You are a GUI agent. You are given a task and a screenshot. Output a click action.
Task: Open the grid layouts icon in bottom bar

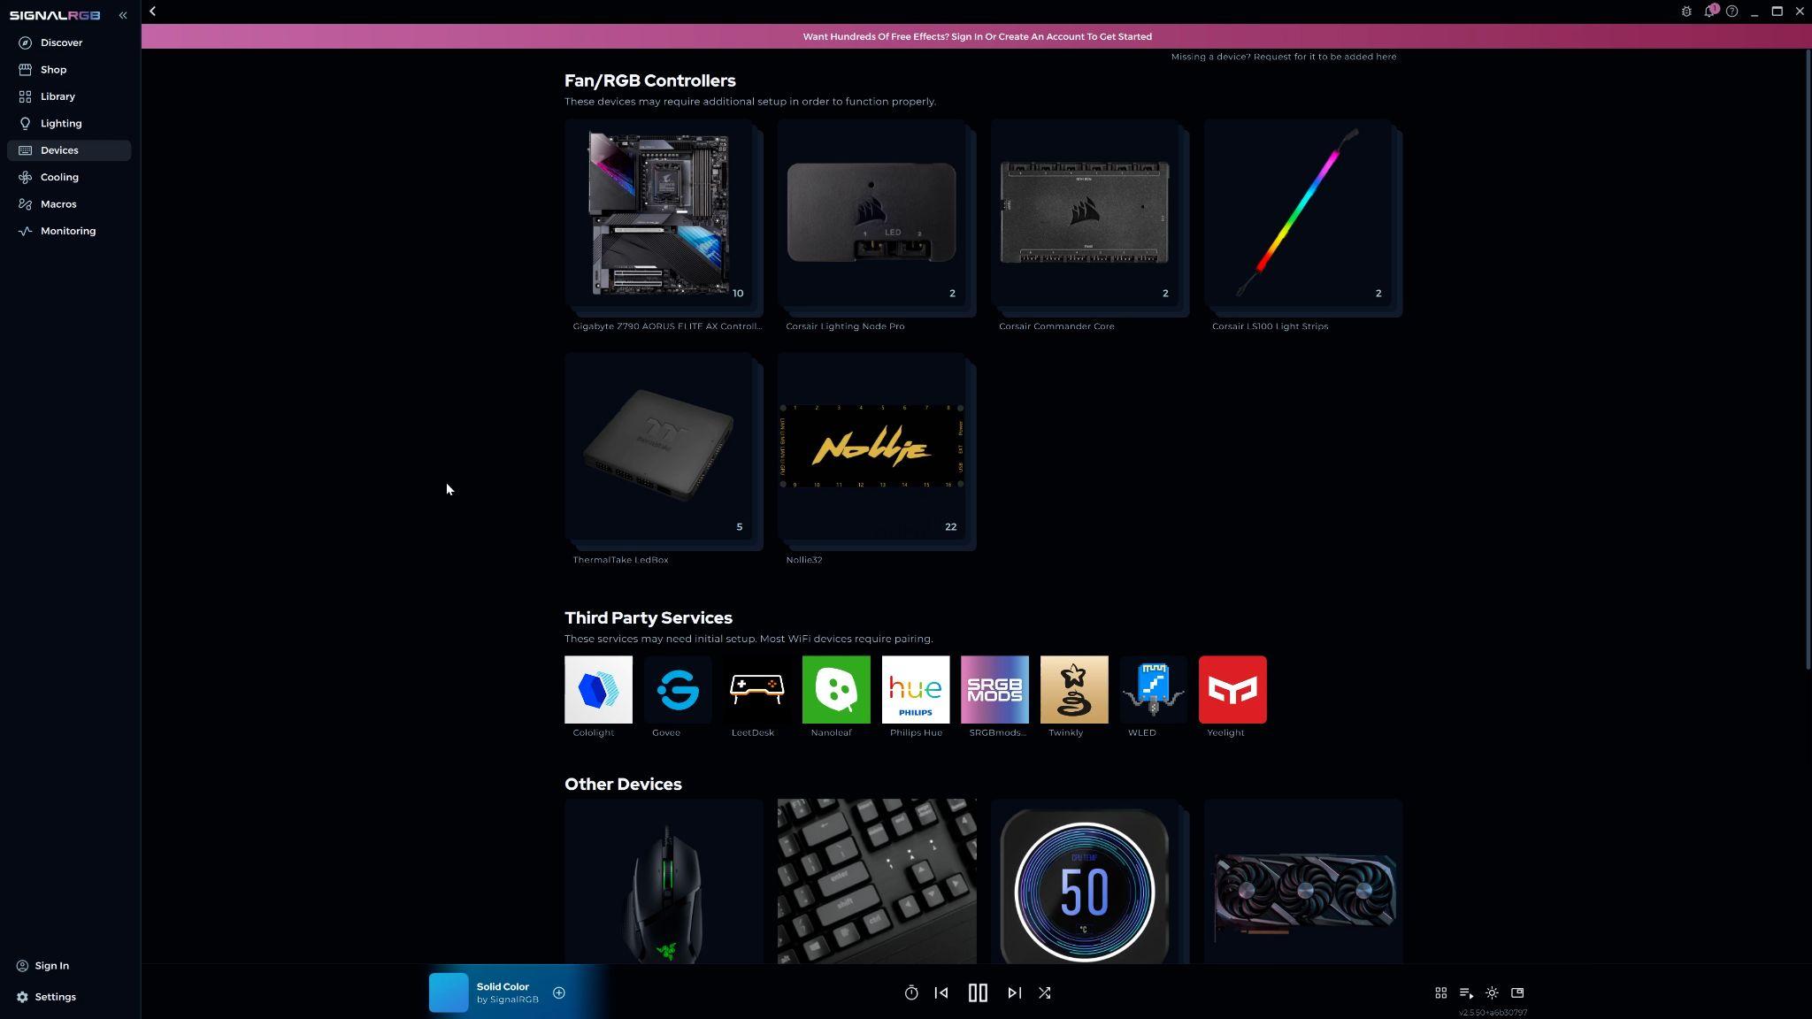click(1440, 992)
